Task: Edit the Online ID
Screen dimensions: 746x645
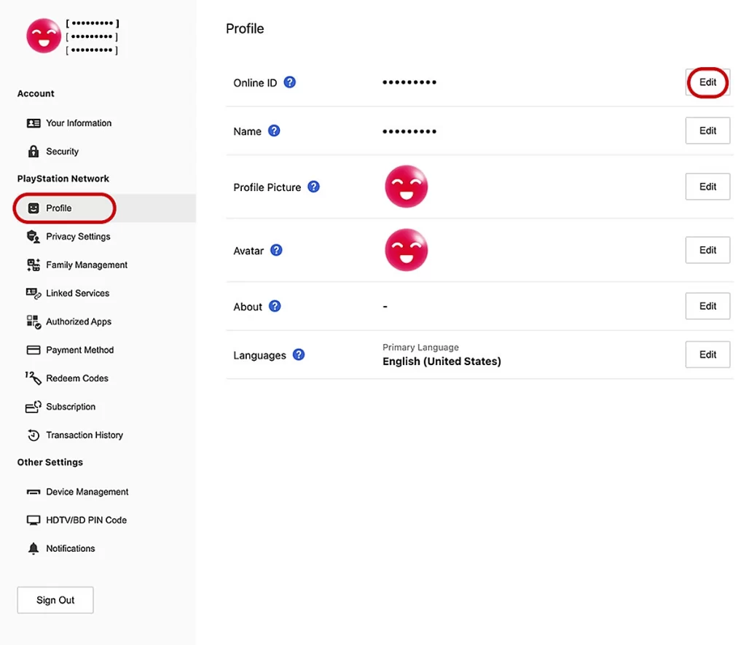Action: tap(707, 82)
